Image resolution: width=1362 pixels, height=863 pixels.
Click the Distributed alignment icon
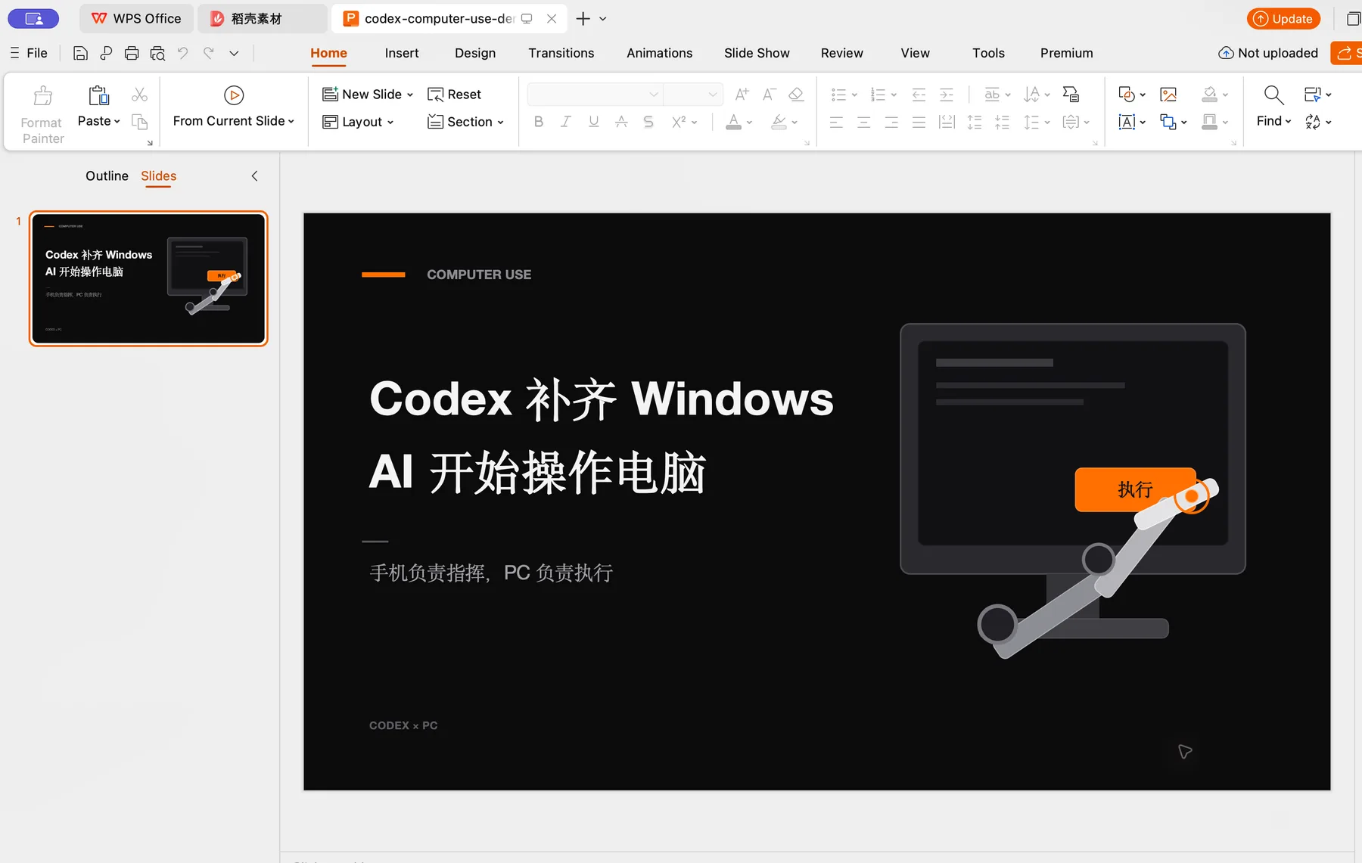coord(947,122)
